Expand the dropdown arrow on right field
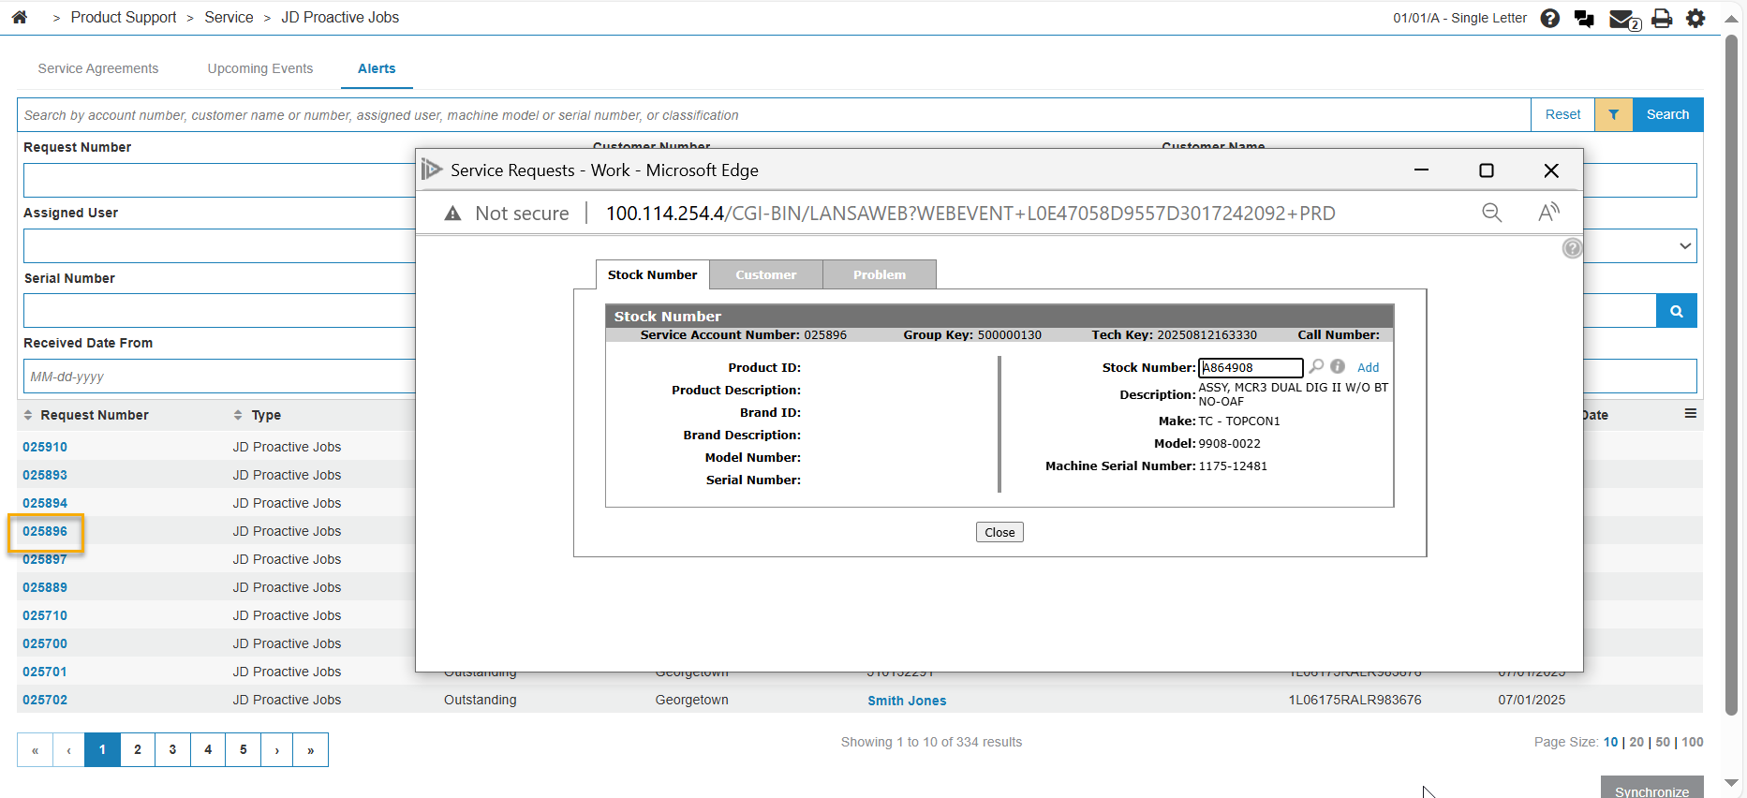 (1684, 246)
